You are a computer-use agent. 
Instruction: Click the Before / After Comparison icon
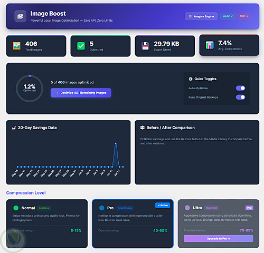pos(143,128)
